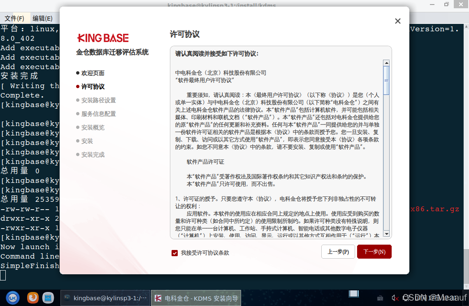Viewport: 469px width, 306px height.
Task: Click the 软件最终用户许可协议 line in license
Action: 204,80
